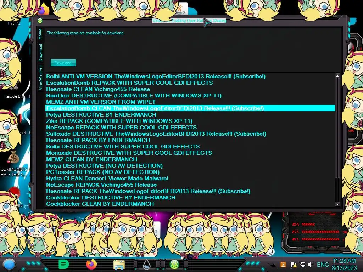Click the green app icon in title bar
Image resolution: width=363 pixels, height=272 pixels.
tap(40, 21)
